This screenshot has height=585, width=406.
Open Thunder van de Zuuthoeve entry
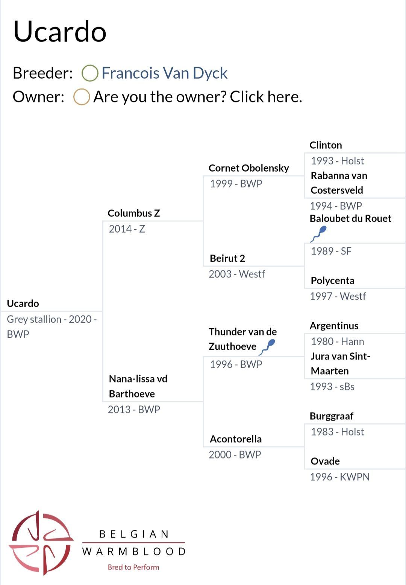[x=243, y=339]
